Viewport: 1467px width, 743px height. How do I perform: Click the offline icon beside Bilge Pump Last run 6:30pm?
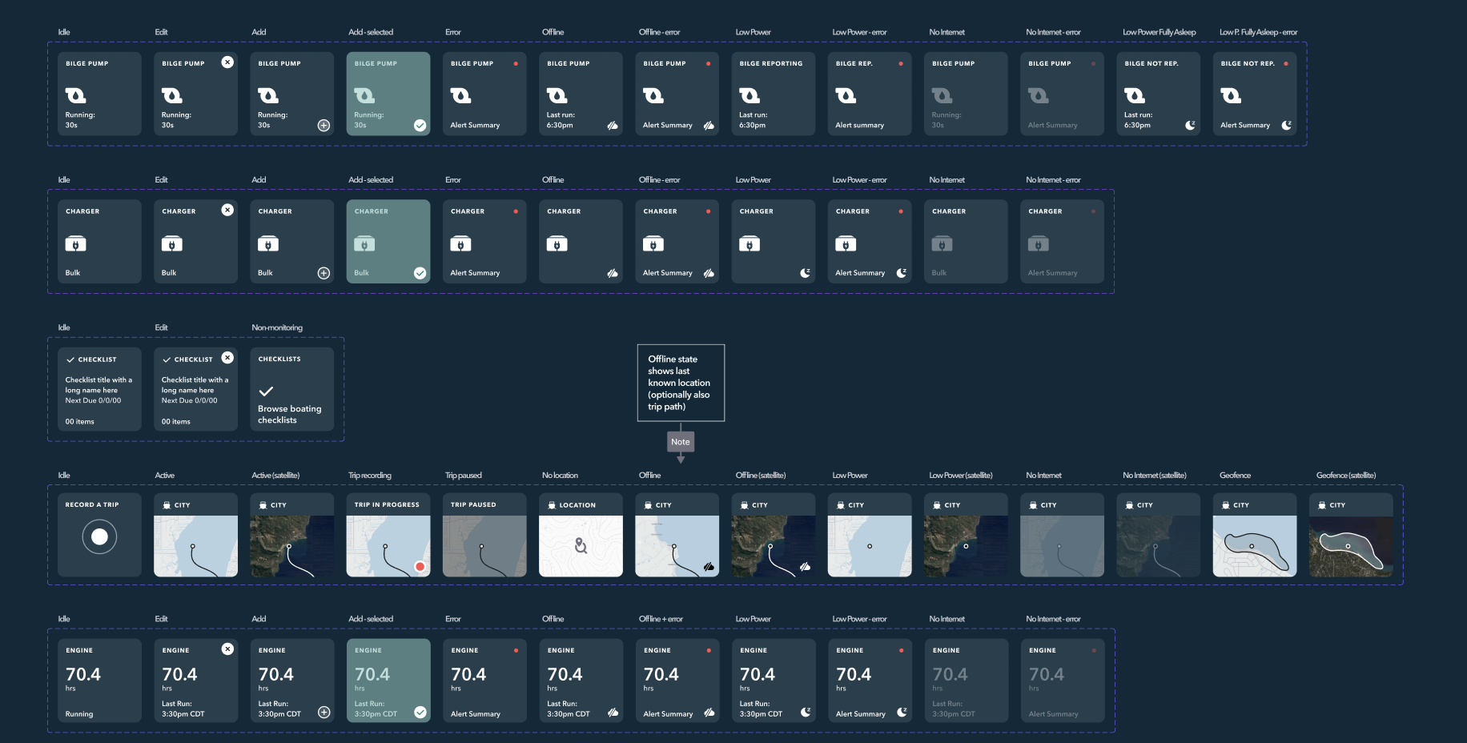click(613, 125)
